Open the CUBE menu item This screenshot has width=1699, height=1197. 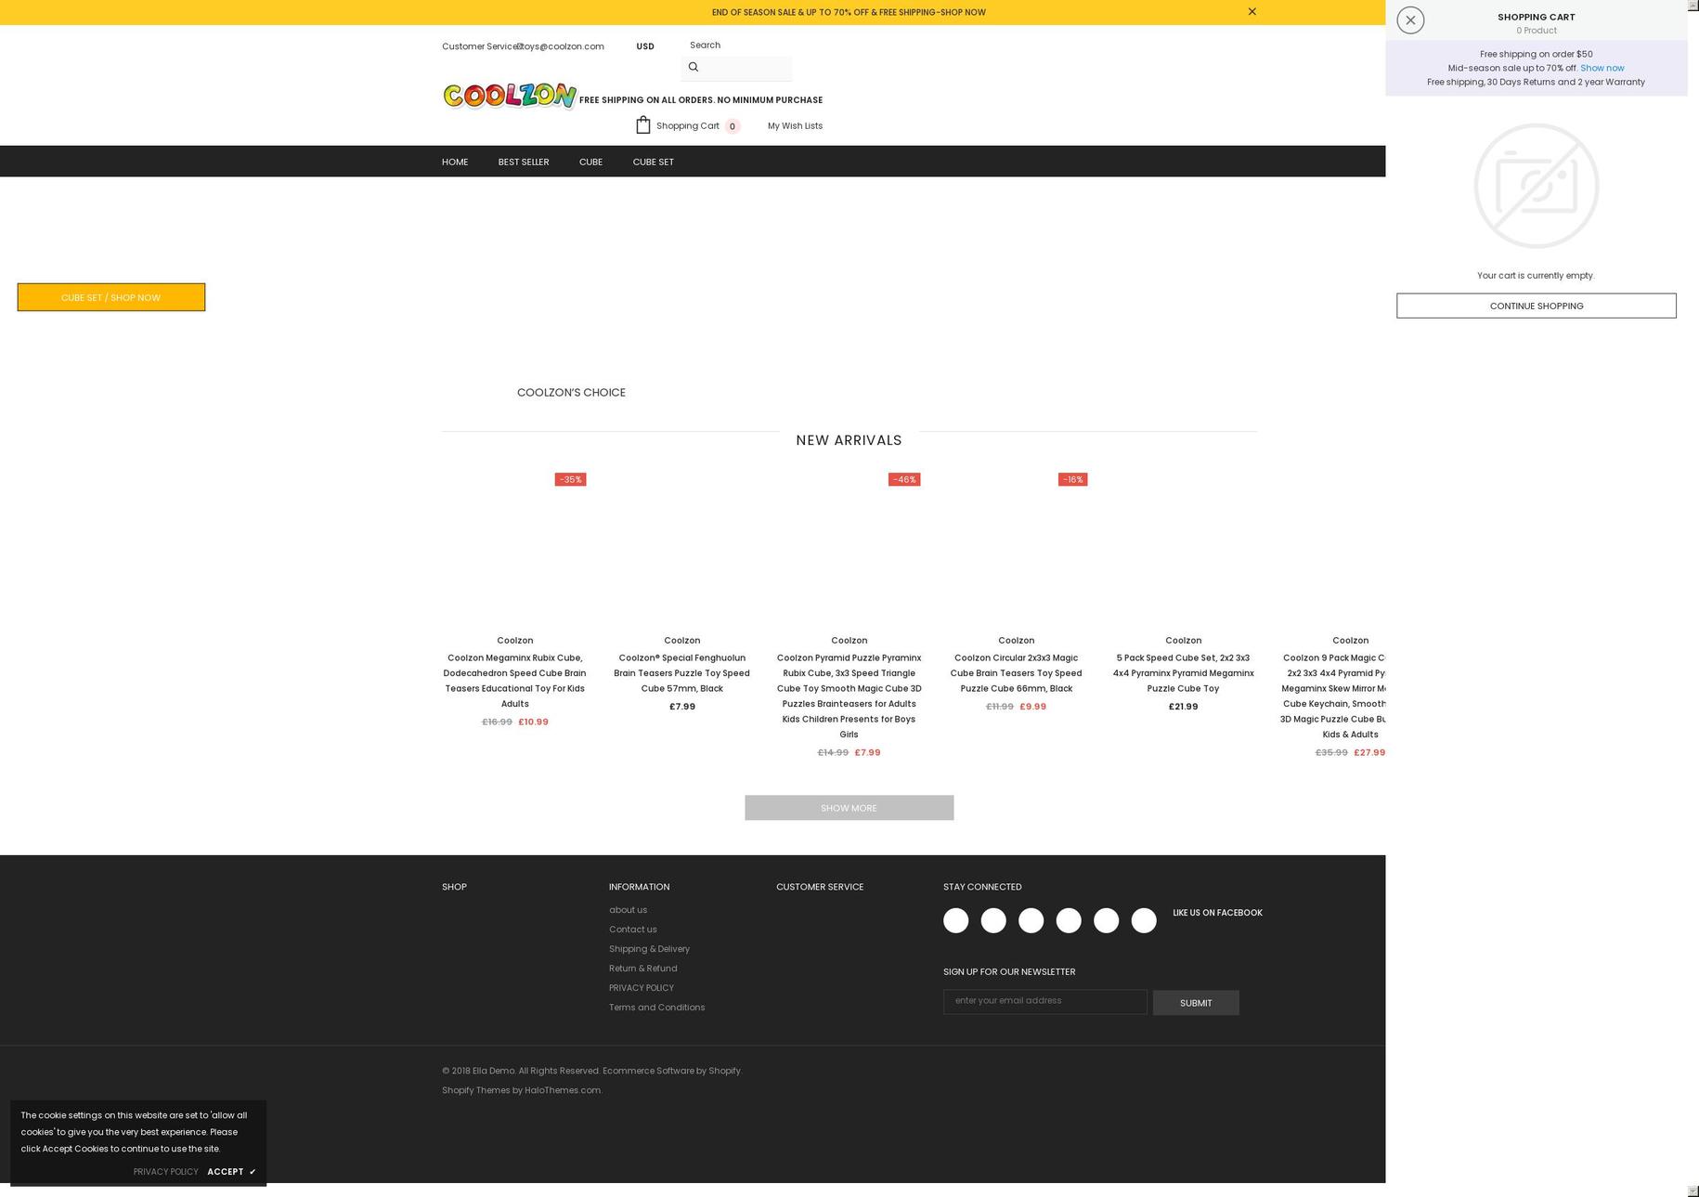[x=590, y=162]
